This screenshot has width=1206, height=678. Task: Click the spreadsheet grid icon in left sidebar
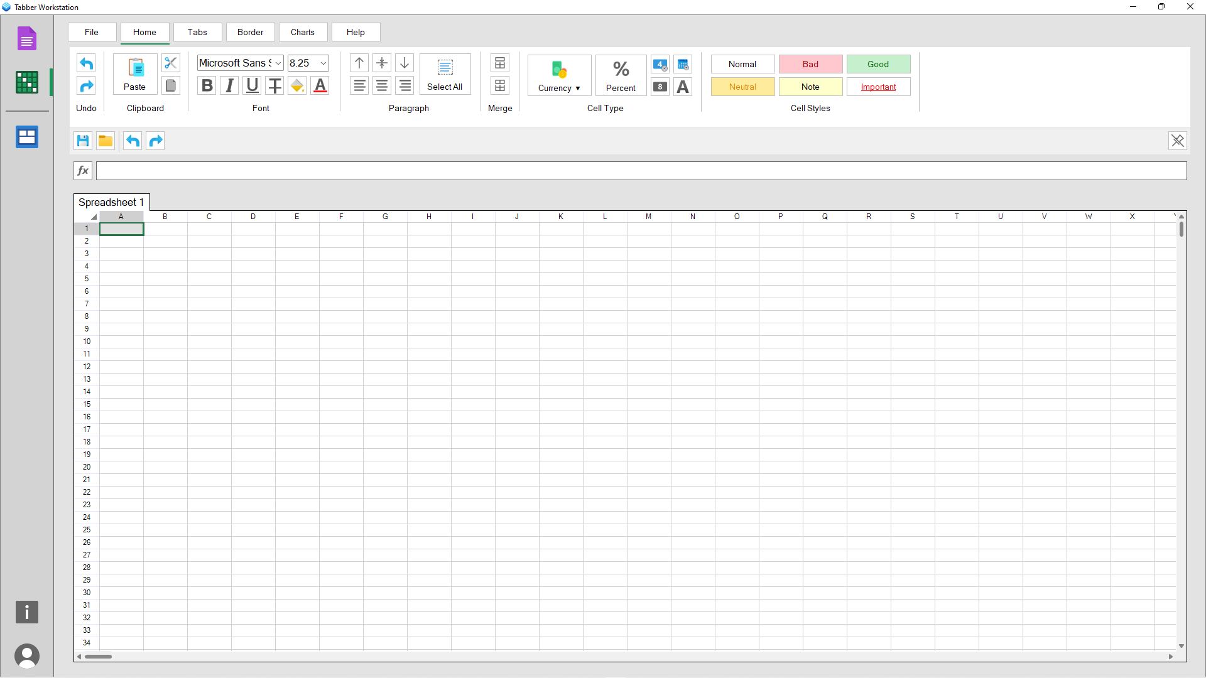[x=26, y=82]
